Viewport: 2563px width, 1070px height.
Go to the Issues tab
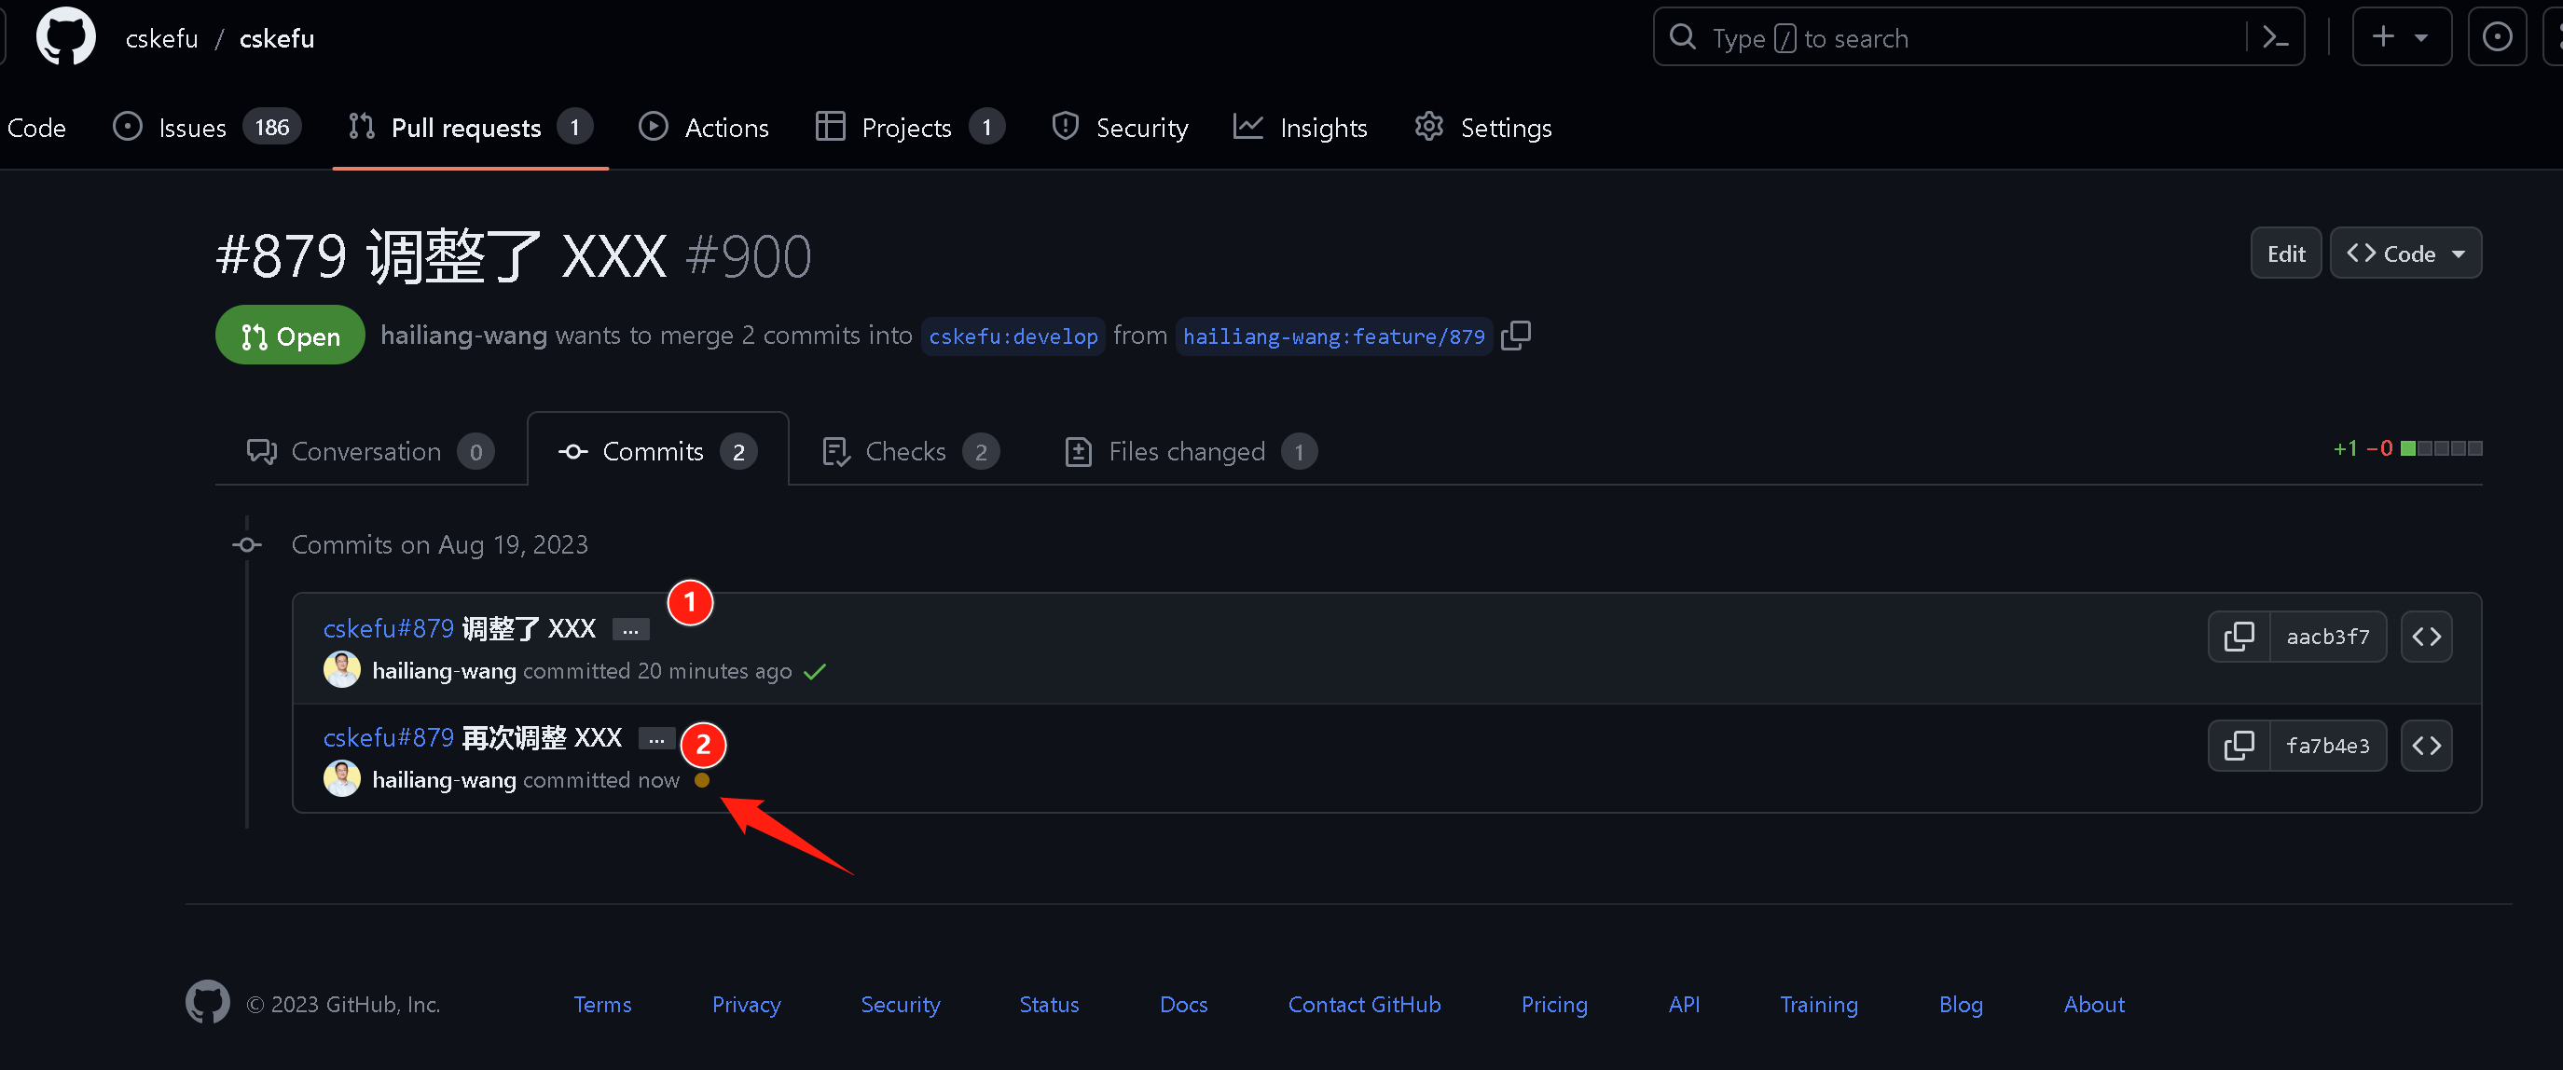(x=207, y=128)
